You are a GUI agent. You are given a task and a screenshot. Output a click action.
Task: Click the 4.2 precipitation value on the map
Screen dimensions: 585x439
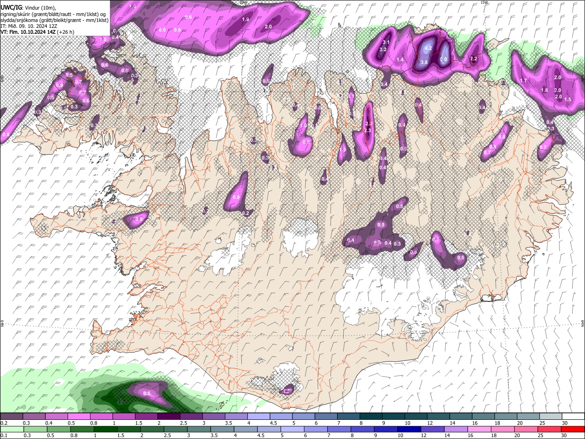click(x=428, y=48)
